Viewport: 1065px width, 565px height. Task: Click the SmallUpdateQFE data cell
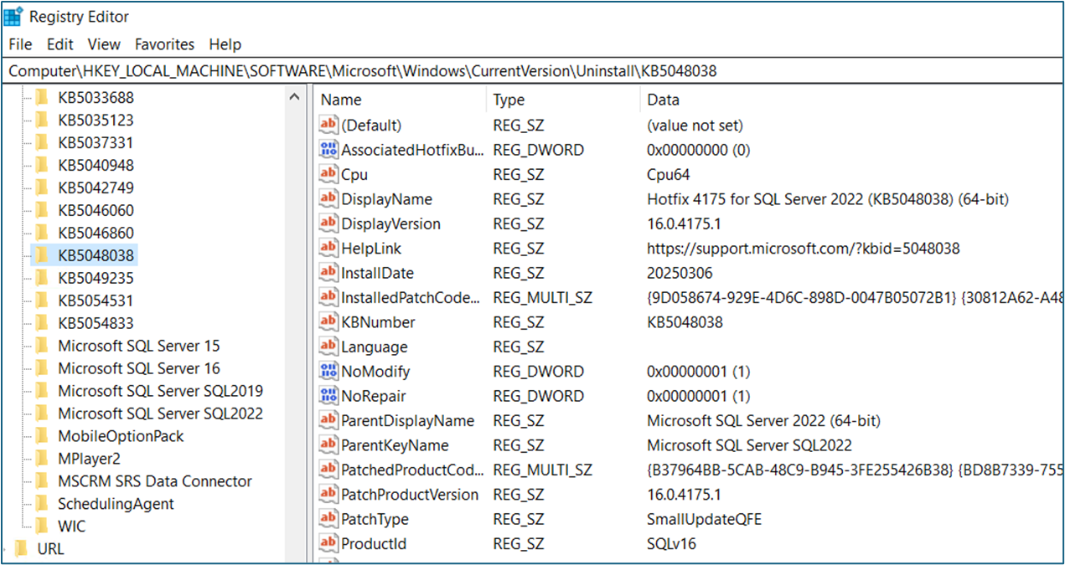(x=705, y=519)
